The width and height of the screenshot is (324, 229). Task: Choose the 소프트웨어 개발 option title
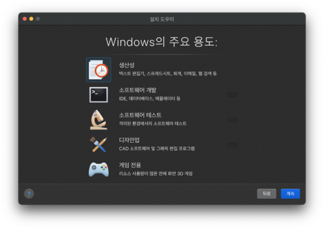[137, 90]
